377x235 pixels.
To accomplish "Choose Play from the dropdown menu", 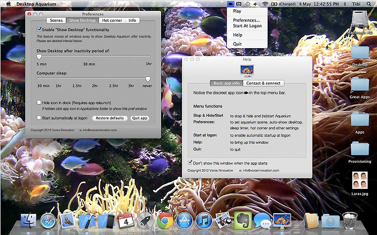I will pos(247,12).
